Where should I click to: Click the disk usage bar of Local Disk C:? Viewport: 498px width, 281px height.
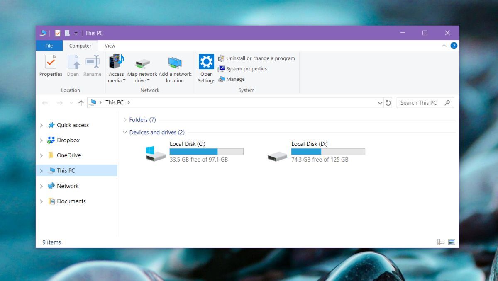pyautogui.click(x=206, y=151)
